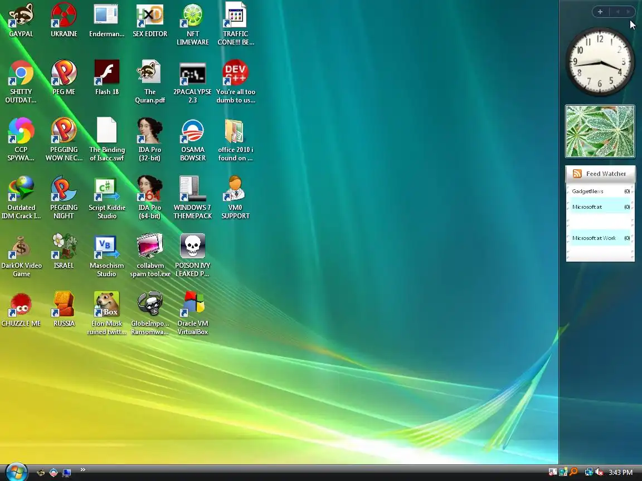Launch the HxD hex editor shortcut

pos(150,21)
